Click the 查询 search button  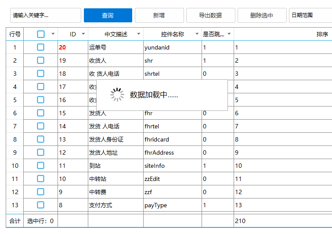(108, 15)
